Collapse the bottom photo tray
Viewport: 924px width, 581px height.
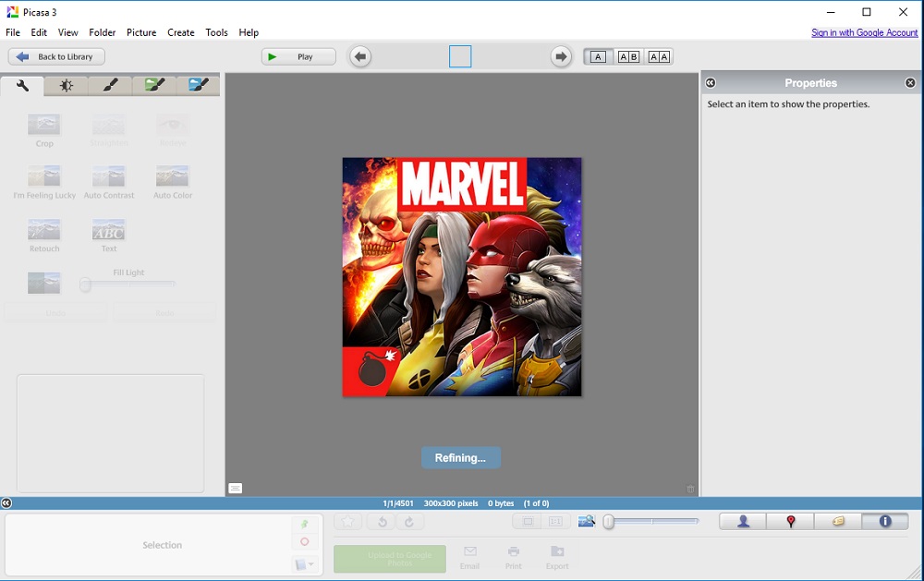click(6, 503)
